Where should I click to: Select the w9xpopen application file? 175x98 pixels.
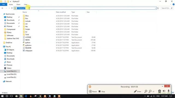coord(29,51)
